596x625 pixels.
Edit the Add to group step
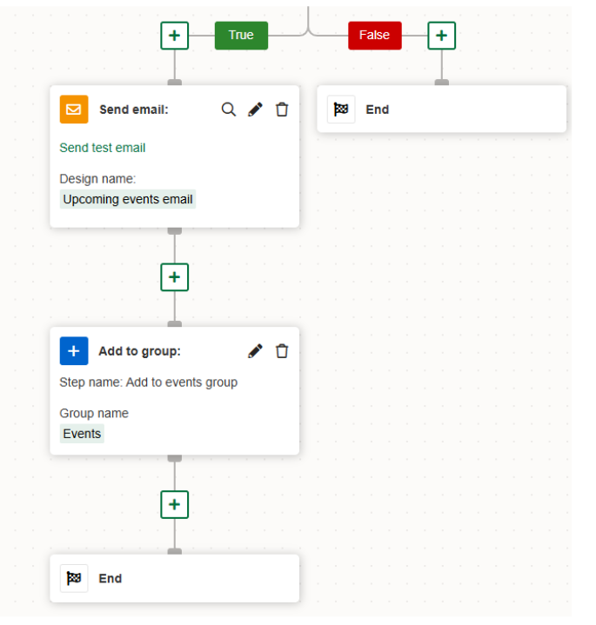point(255,351)
